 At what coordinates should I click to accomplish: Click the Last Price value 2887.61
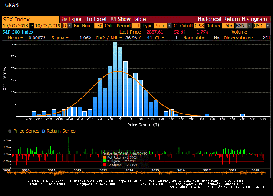click(155, 32)
